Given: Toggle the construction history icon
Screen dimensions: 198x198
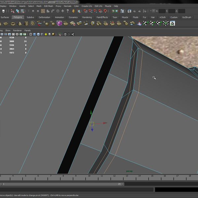Looking at the screenshot, I should click(x=122, y=11).
